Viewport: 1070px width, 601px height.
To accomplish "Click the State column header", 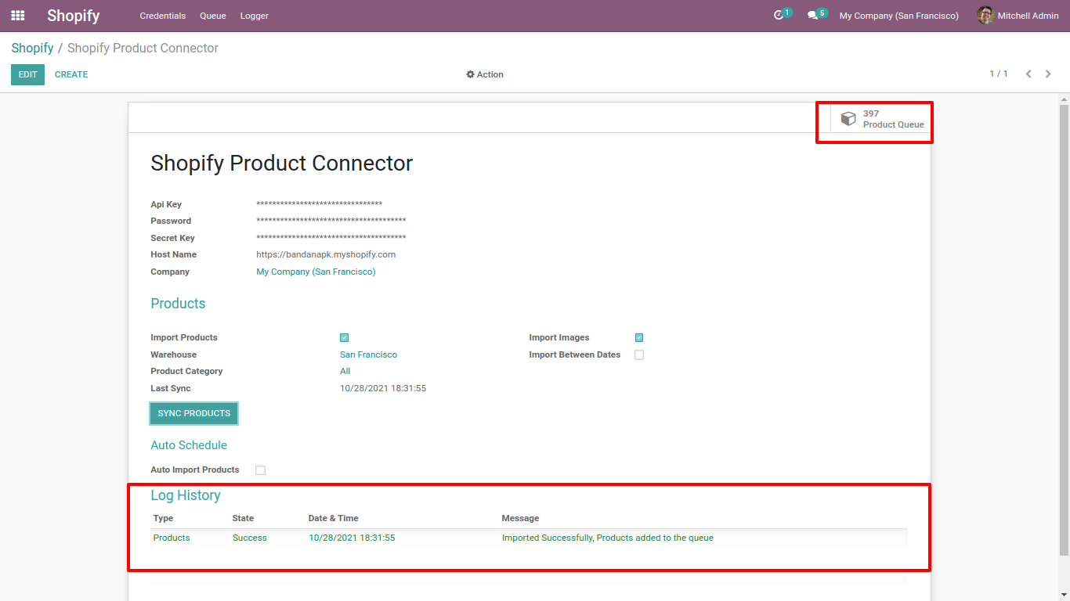I will 243,518.
